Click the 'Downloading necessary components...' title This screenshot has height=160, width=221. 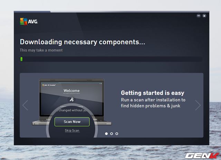coord(82,42)
